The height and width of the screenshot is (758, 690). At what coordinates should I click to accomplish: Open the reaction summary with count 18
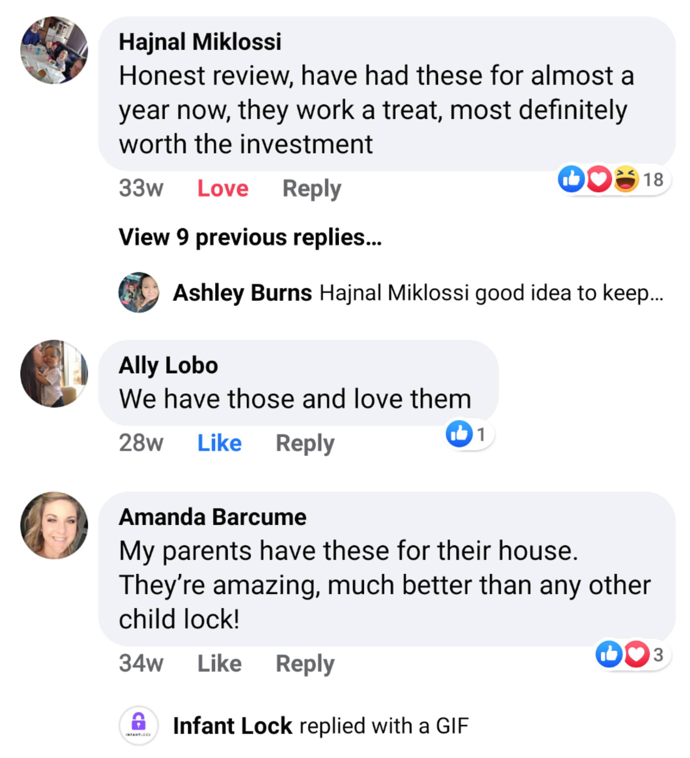click(x=614, y=180)
